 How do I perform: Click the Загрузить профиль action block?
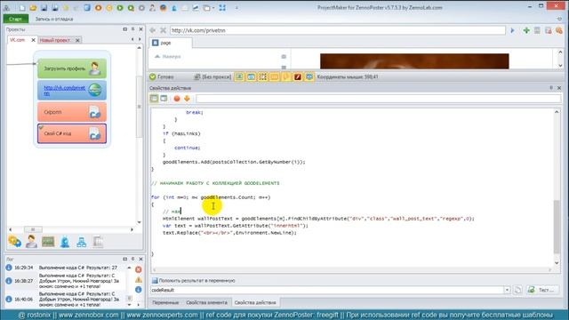pos(72,68)
